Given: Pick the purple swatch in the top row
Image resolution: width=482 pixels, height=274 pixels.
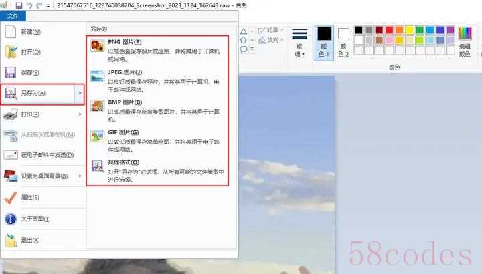Looking at the screenshot, I should [x=451, y=30].
